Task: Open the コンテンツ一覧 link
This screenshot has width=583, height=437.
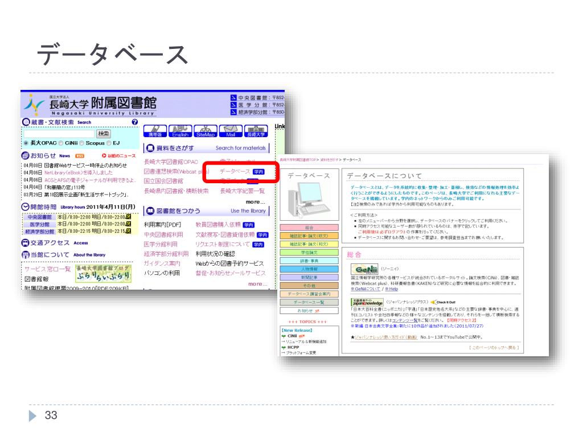Action: 405,320
